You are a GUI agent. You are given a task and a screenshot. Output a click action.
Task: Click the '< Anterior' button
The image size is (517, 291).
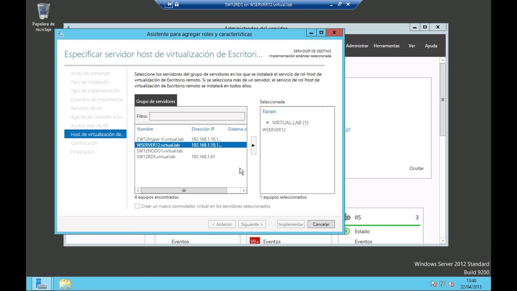point(222,224)
